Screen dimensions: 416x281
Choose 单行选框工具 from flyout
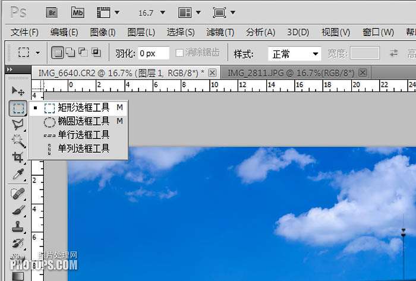click(78, 135)
